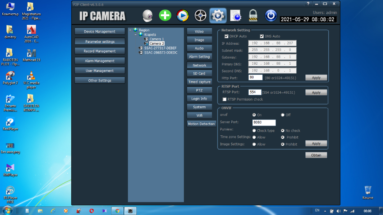Switch to the Wifi settings tab
Image resolution: width=383 pixels, height=215 pixels.
pos(199,116)
